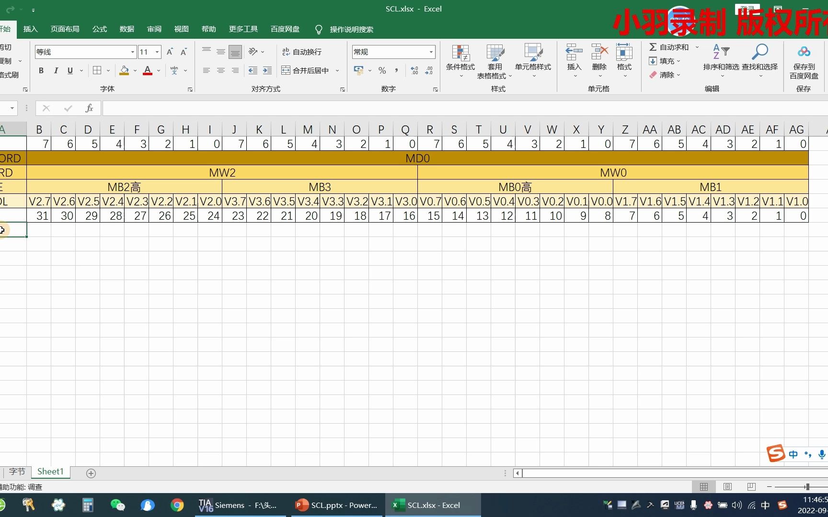Screen dimensions: 828x517
Task: Open number format dialog launcher
Action: 436,90
